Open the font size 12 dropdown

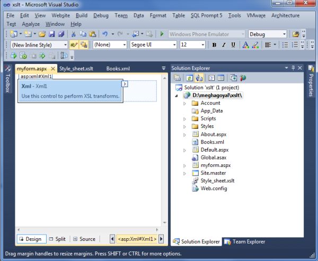click(203, 45)
